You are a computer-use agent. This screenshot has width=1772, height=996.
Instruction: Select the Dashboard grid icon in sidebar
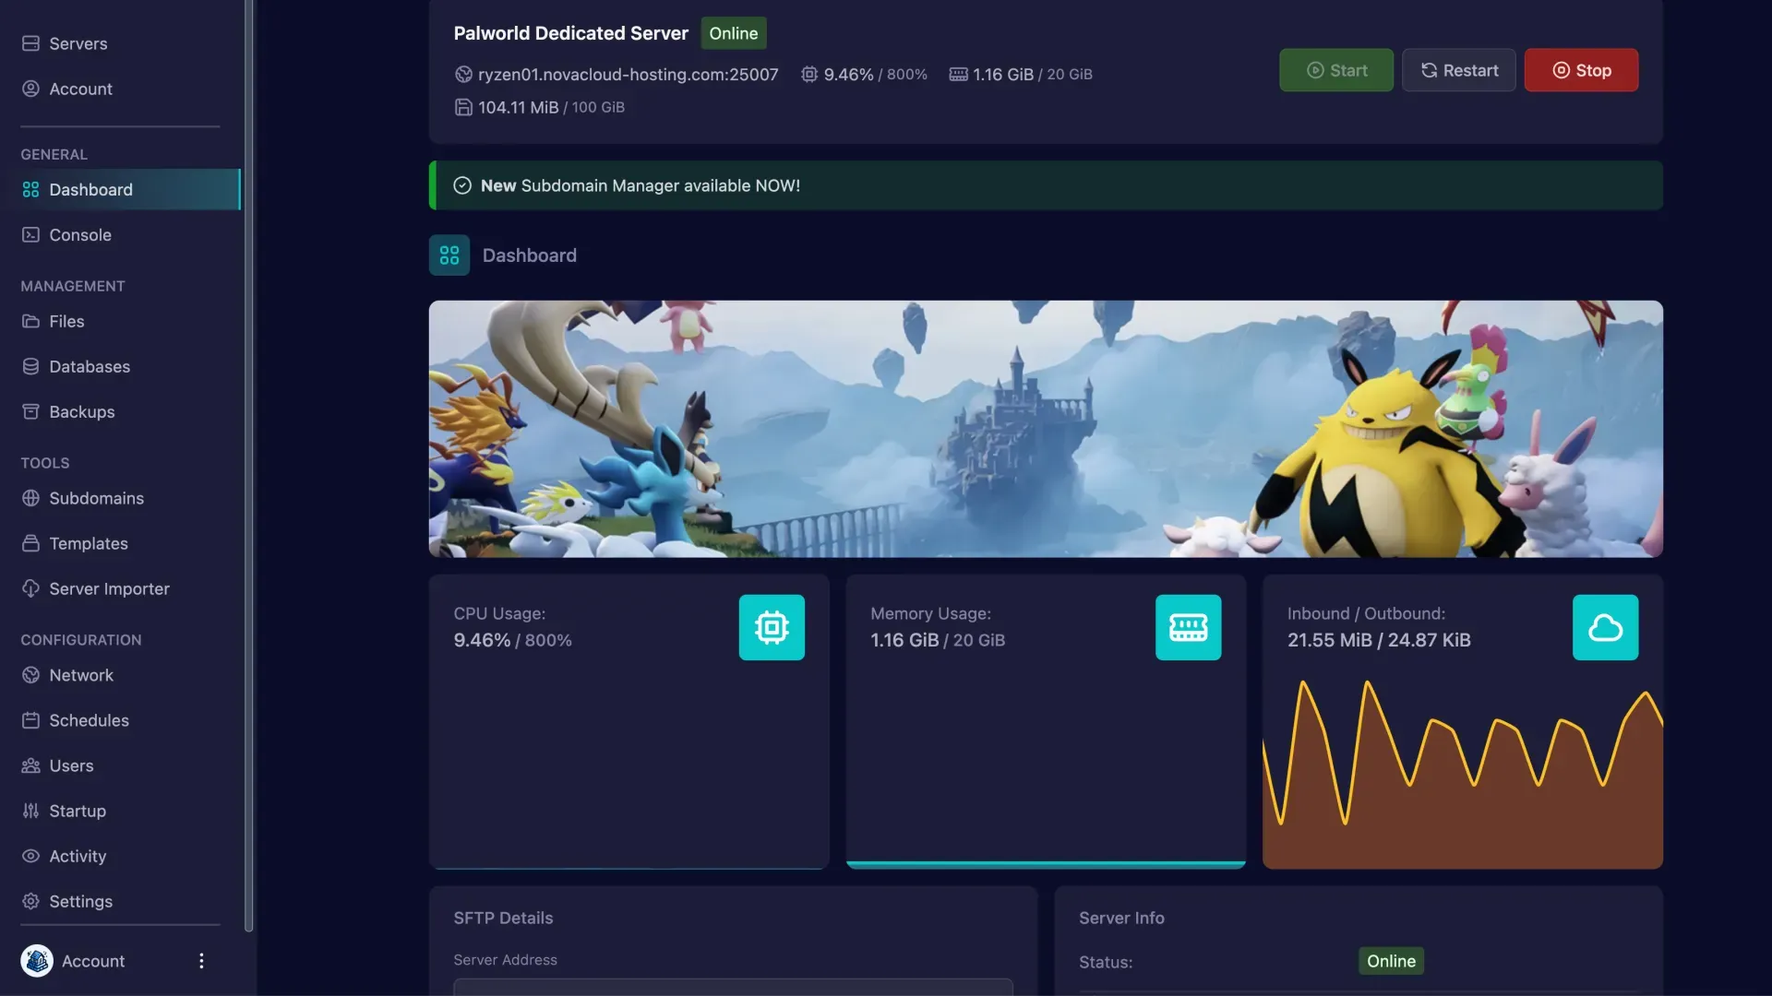(x=30, y=189)
